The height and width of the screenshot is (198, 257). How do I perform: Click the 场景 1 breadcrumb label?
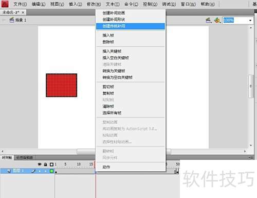(x=21, y=20)
